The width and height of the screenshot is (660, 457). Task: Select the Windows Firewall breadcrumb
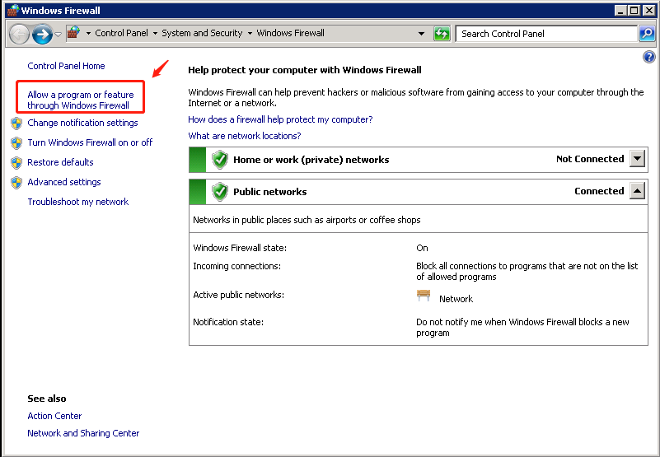point(290,33)
